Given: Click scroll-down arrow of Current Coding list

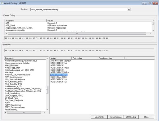Looking at the screenshot, I should tap(153, 31).
